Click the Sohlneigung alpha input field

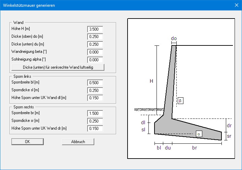pyautogui.click(x=95, y=60)
